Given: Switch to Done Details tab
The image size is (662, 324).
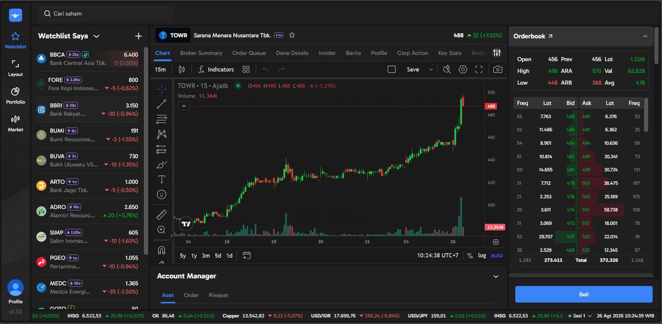Looking at the screenshot, I should pyautogui.click(x=292, y=53).
